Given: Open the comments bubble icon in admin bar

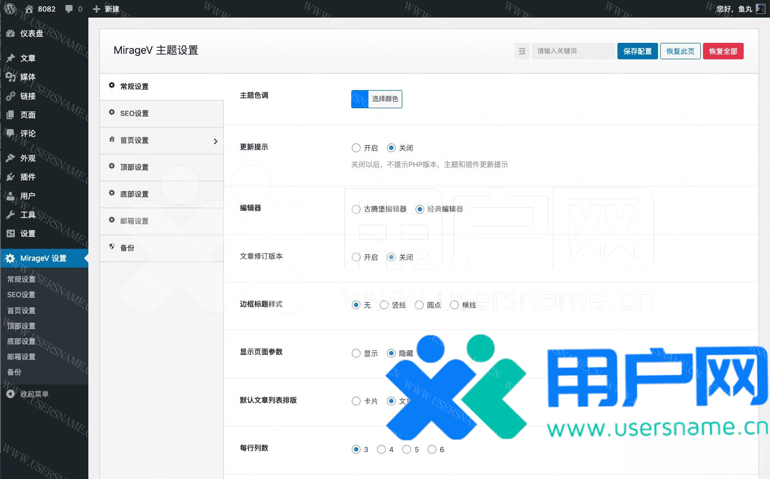Looking at the screenshot, I should click(69, 9).
